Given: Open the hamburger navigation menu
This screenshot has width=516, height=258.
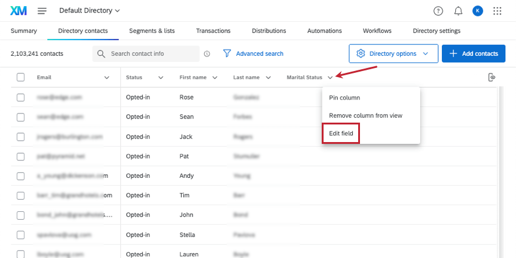Looking at the screenshot, I should (42, 11).
